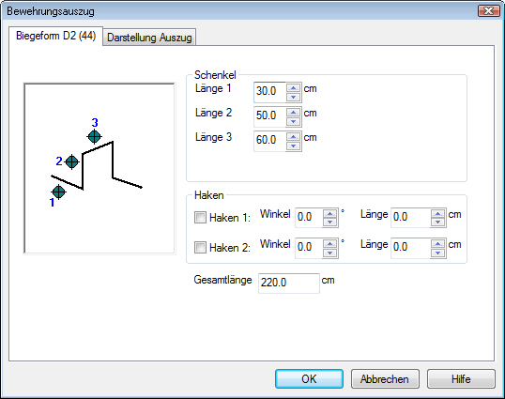Decrease Haken 2 Länge value

click(438, 253)
